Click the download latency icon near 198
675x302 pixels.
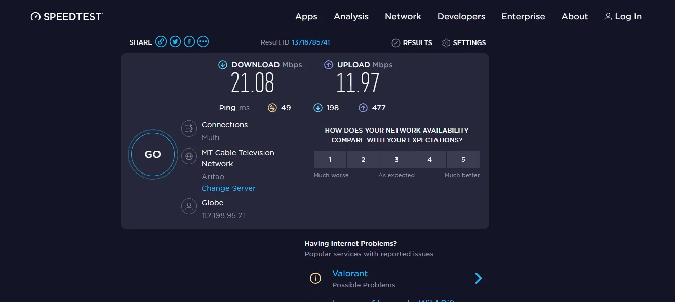(x=318, y=108)
